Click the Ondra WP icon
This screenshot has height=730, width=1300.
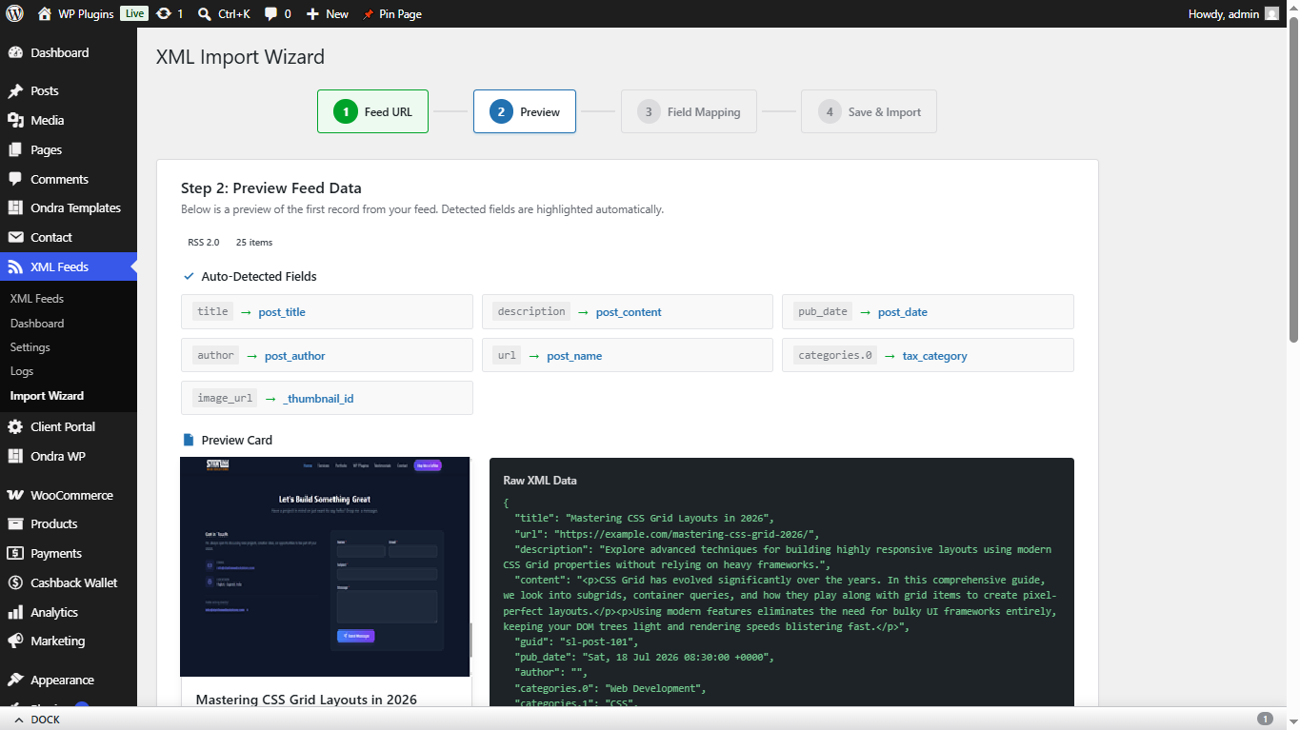[x=15, y=456]
